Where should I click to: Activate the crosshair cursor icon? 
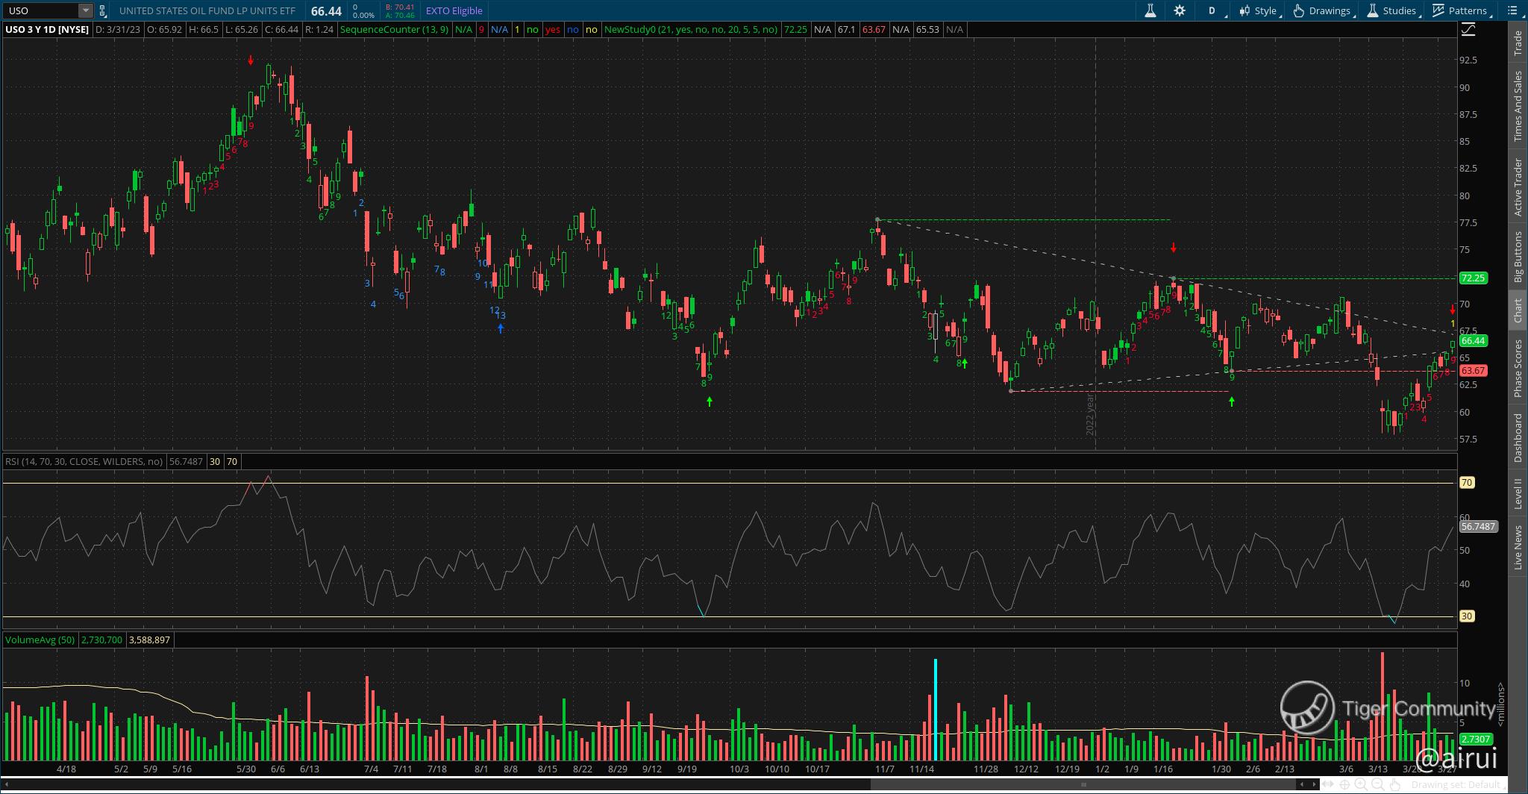(1345, 784)
